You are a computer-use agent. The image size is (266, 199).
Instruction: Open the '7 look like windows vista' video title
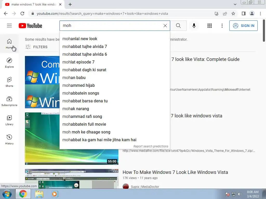(x=196, y=116)
